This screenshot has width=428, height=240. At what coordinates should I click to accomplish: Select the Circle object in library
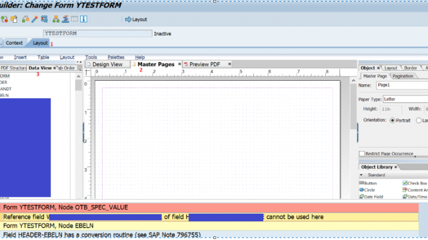[x=367, y=190]
